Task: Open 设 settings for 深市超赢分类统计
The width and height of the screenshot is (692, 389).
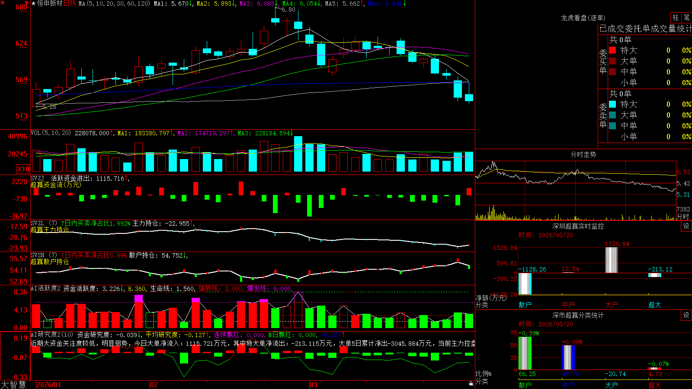Action: (686, 316)
